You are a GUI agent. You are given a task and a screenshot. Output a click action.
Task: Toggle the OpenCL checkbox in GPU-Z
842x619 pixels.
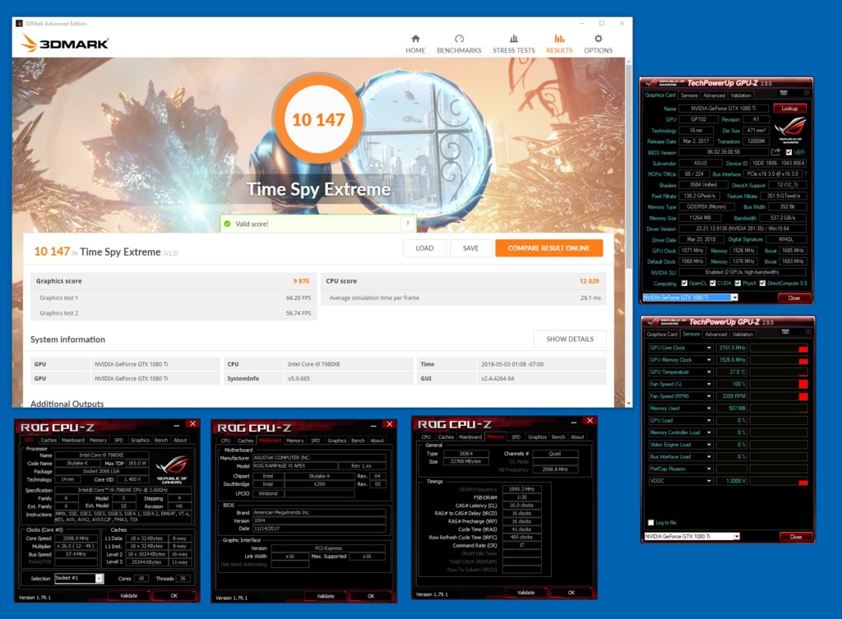[684, 284]
